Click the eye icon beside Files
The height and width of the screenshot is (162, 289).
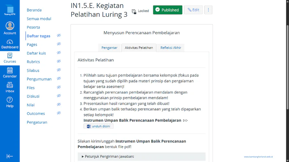(x=59, y=87)
